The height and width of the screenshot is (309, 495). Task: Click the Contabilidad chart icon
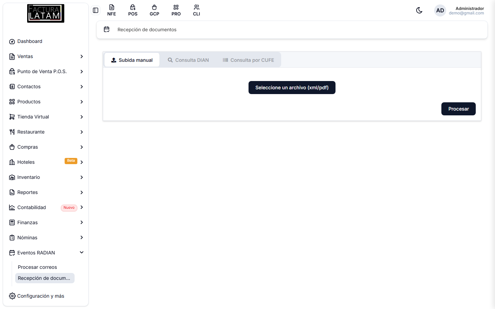tap(12, 207)
